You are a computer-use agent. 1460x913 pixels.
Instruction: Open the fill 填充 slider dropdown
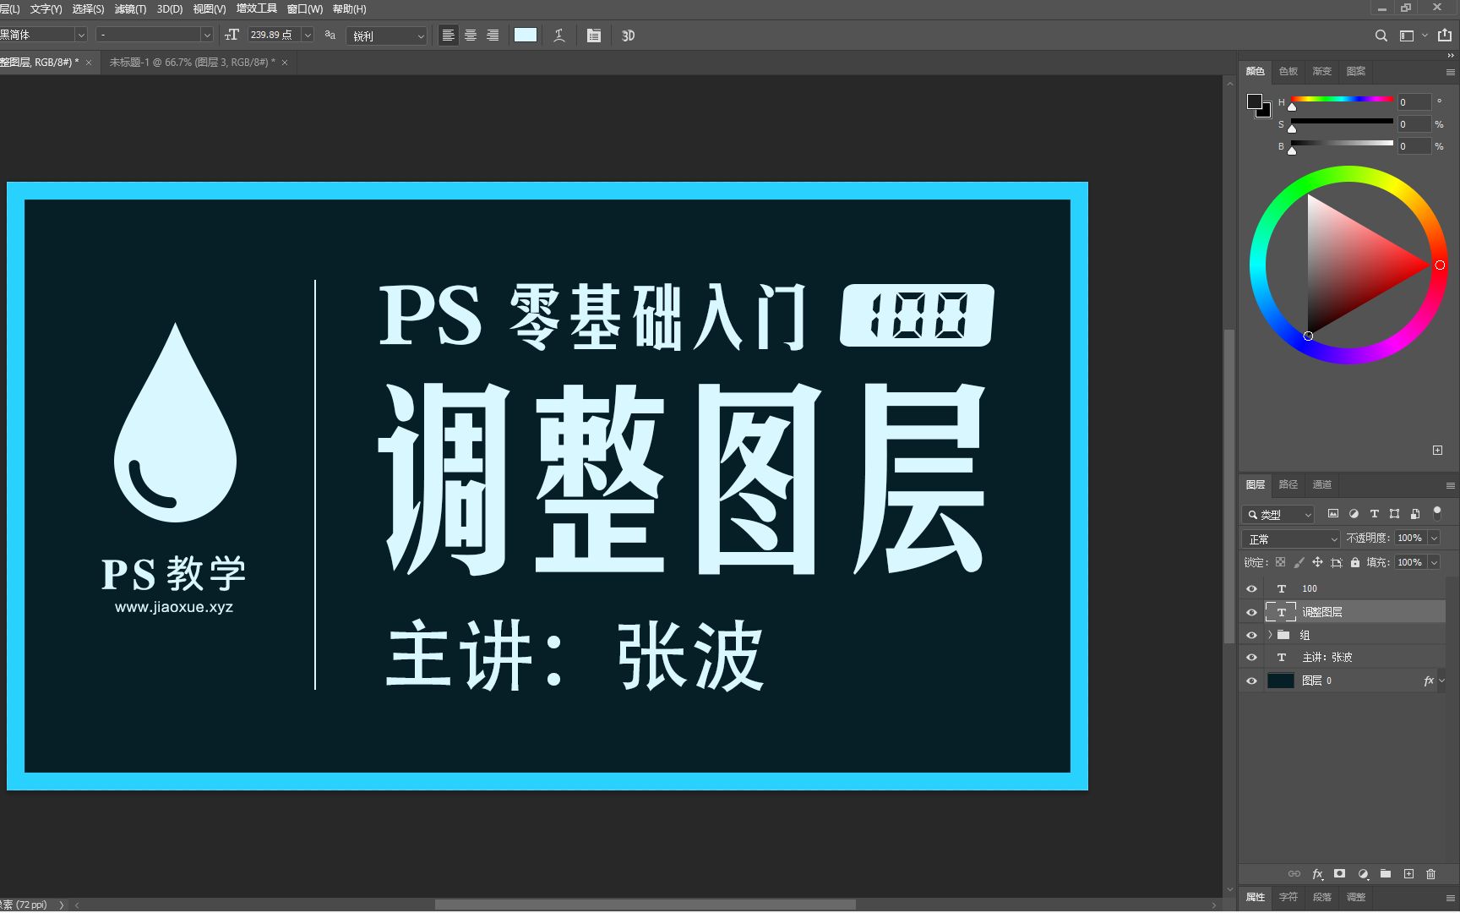pos(1434,562)
